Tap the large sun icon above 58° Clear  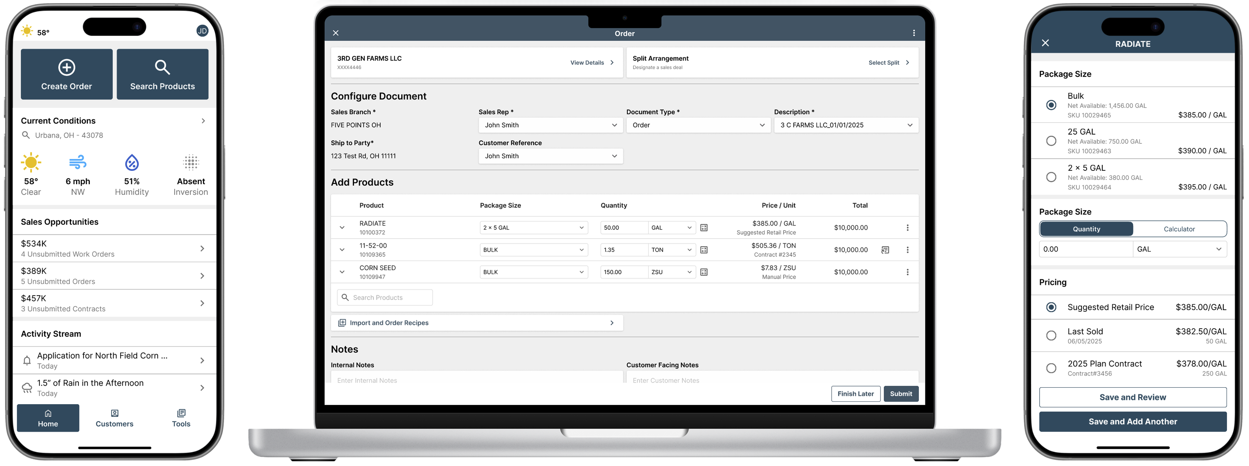pos(31,162)
